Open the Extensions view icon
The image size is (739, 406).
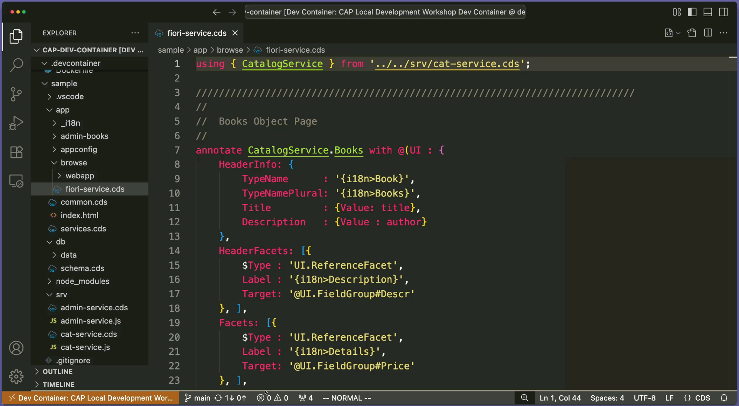[16, 152]
